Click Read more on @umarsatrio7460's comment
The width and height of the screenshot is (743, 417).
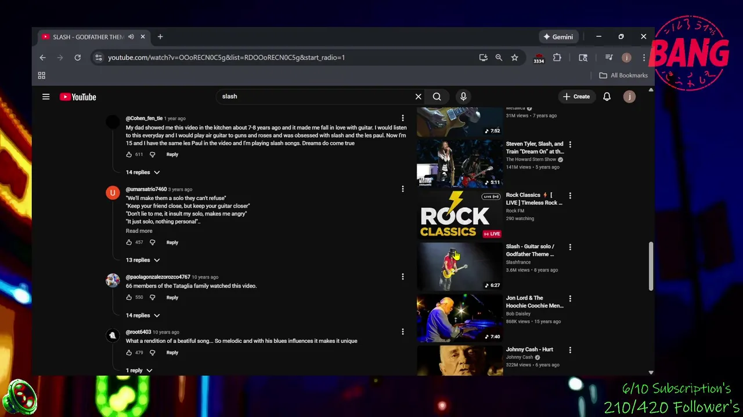[139, 231]
